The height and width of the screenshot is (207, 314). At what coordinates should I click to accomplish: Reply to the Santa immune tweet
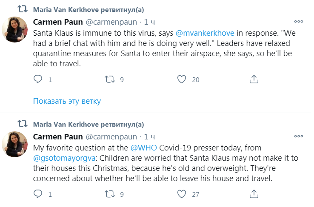[38, 79]
